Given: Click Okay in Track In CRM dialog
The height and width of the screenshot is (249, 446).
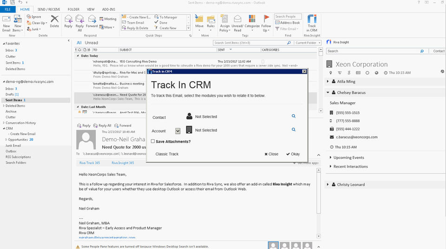Looking at the screenshot, I should (293, 154).
